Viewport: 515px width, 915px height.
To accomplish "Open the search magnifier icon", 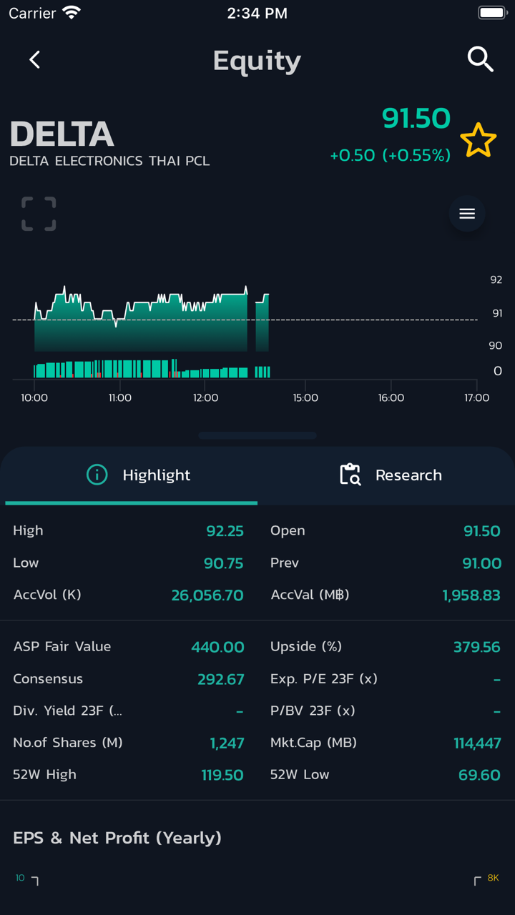I will click(x=480, y=60).
